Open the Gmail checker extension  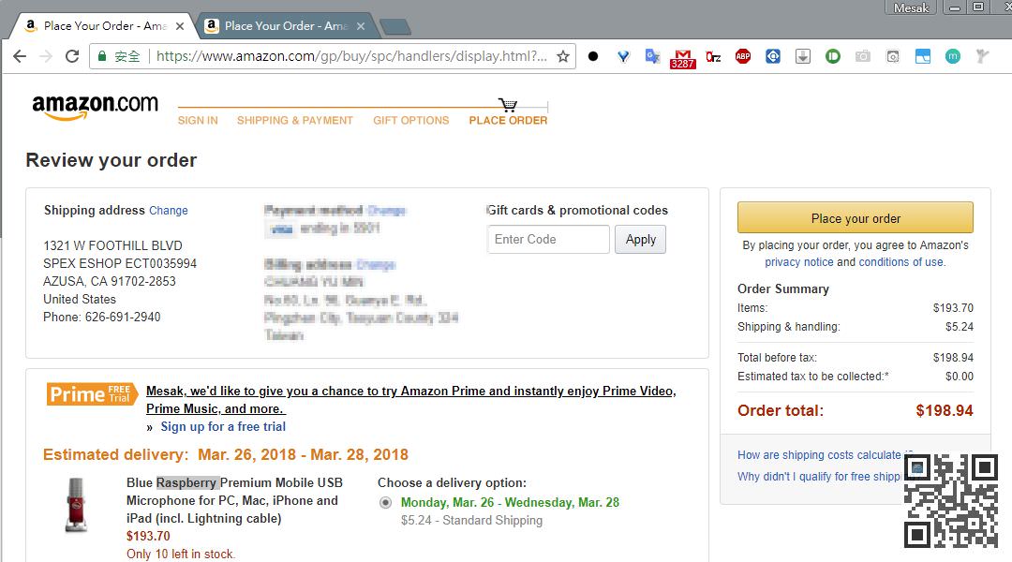tap(683, 57)
